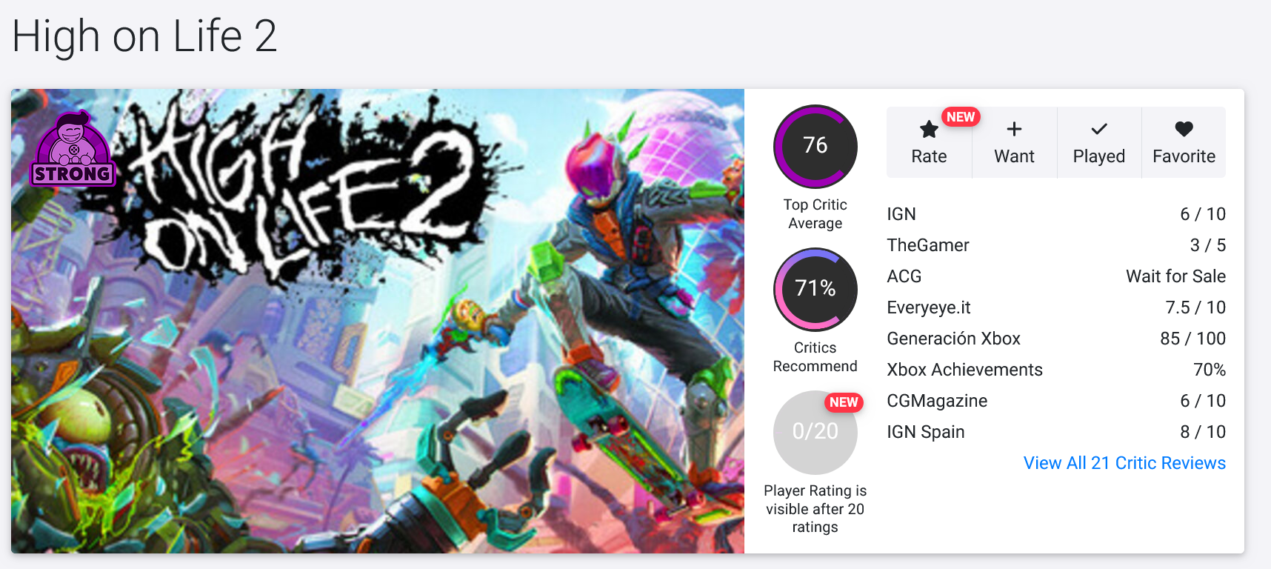This screenshot has width=1271, height=569.
Task: Open View All 21 Critic Reviews
Action: [1124, 463]
